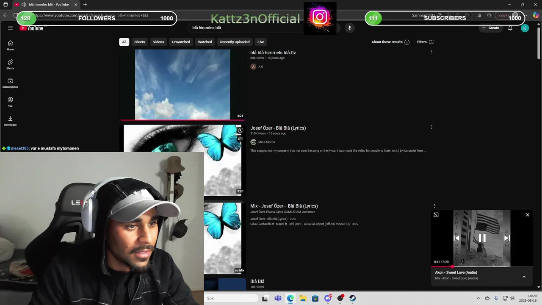The image size is (542, 305).
Task: Skip to previous video in miniplayer
Action: coord(456,238)
